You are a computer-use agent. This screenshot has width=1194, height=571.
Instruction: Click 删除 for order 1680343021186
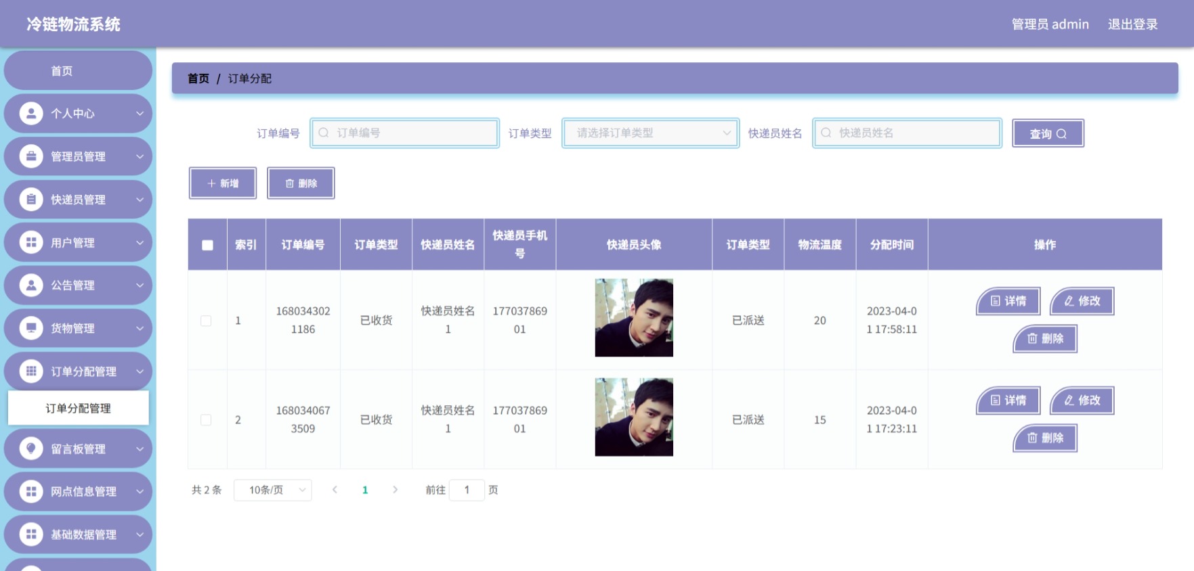click(x=1045, y=338)
